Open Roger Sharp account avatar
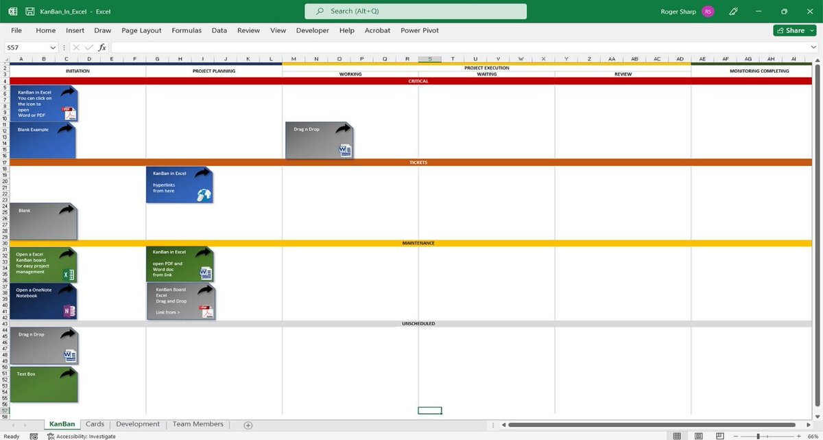The width and height of the screenshot is (823, 440). pos(708,12)
